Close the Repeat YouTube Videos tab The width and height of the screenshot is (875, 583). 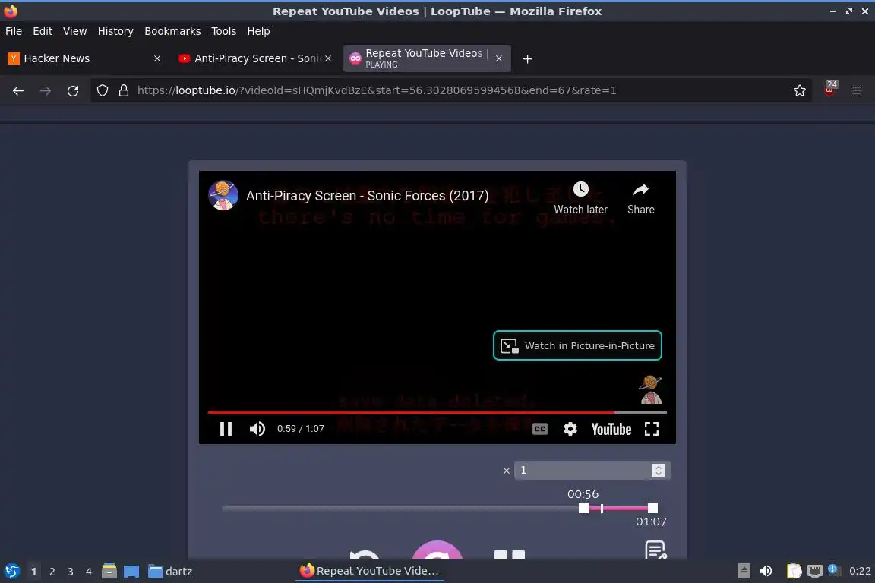499,58
